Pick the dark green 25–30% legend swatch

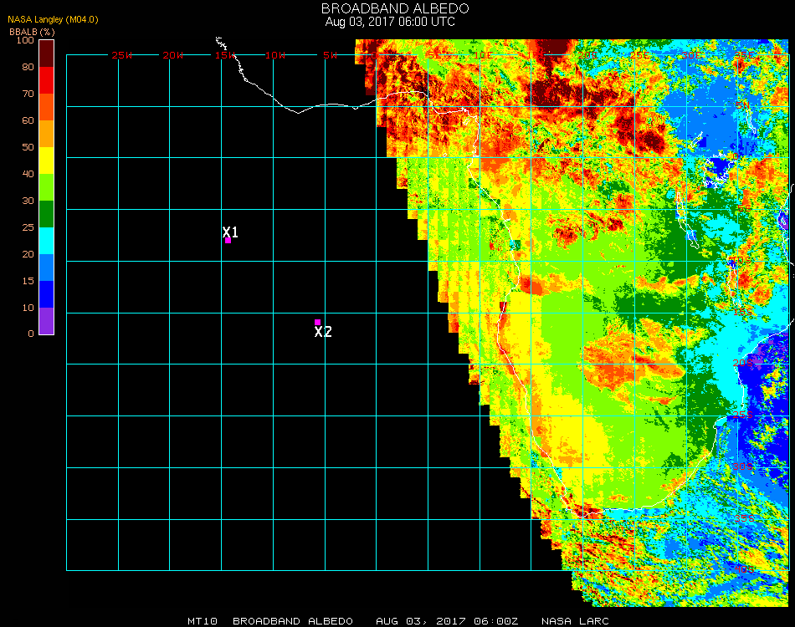[46, 214]
